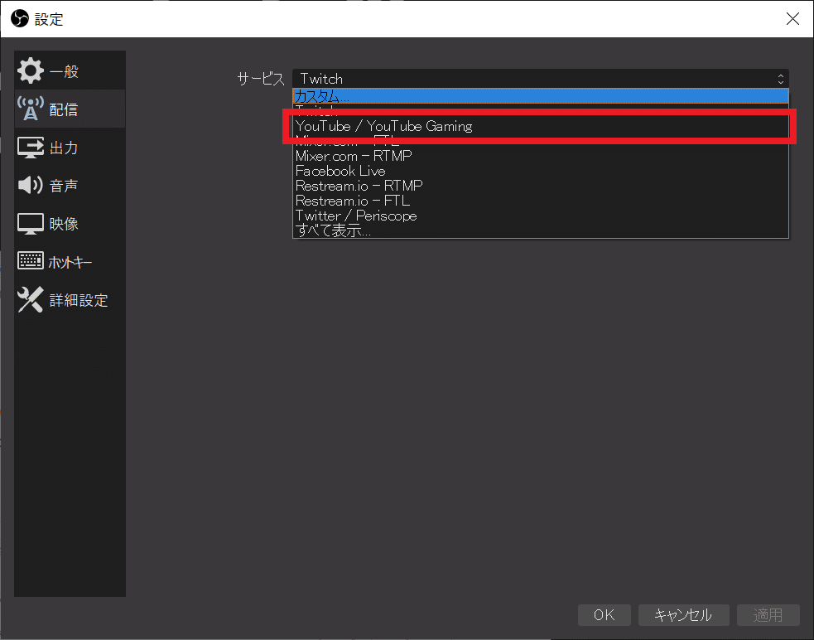
Task: Click the 適用 apply button
Action: pos(768,615)
